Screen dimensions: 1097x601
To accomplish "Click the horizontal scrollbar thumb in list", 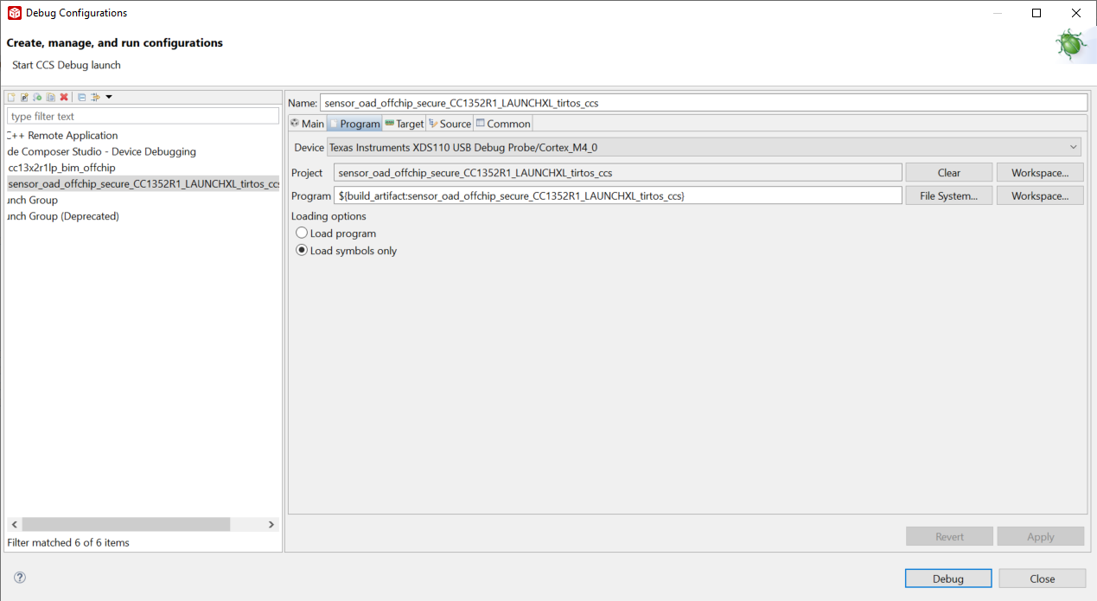I will pyautogui.click(x=126, y=524).
